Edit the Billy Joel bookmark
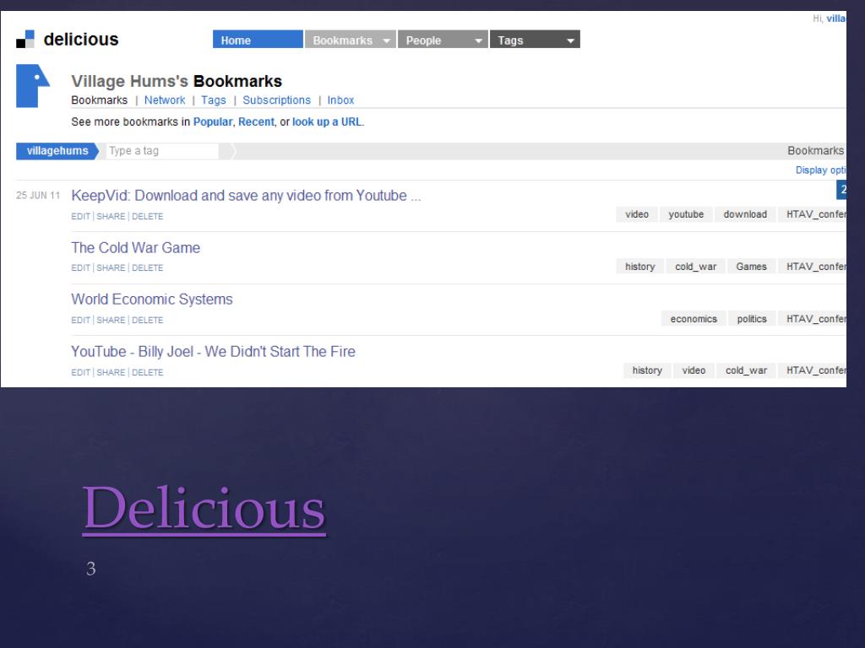The width and height of the screenshot is (865, 648). coord(80,372)
